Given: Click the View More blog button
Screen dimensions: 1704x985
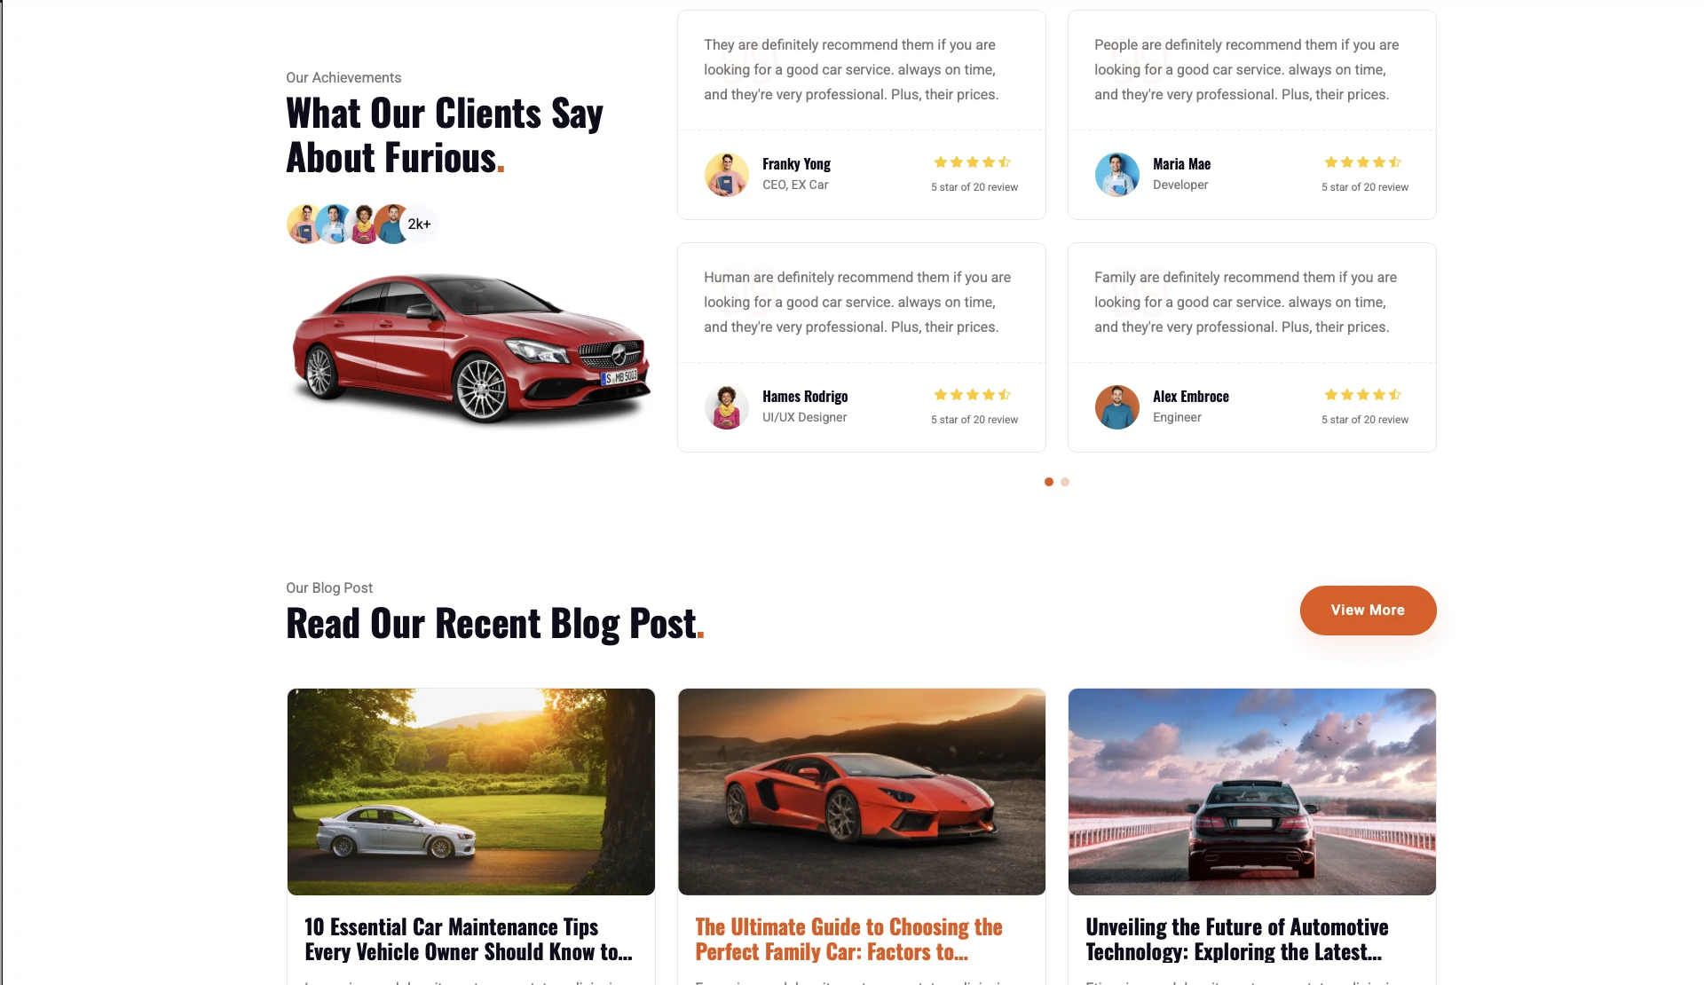Looking at the screenshot, I should 1368,611.
